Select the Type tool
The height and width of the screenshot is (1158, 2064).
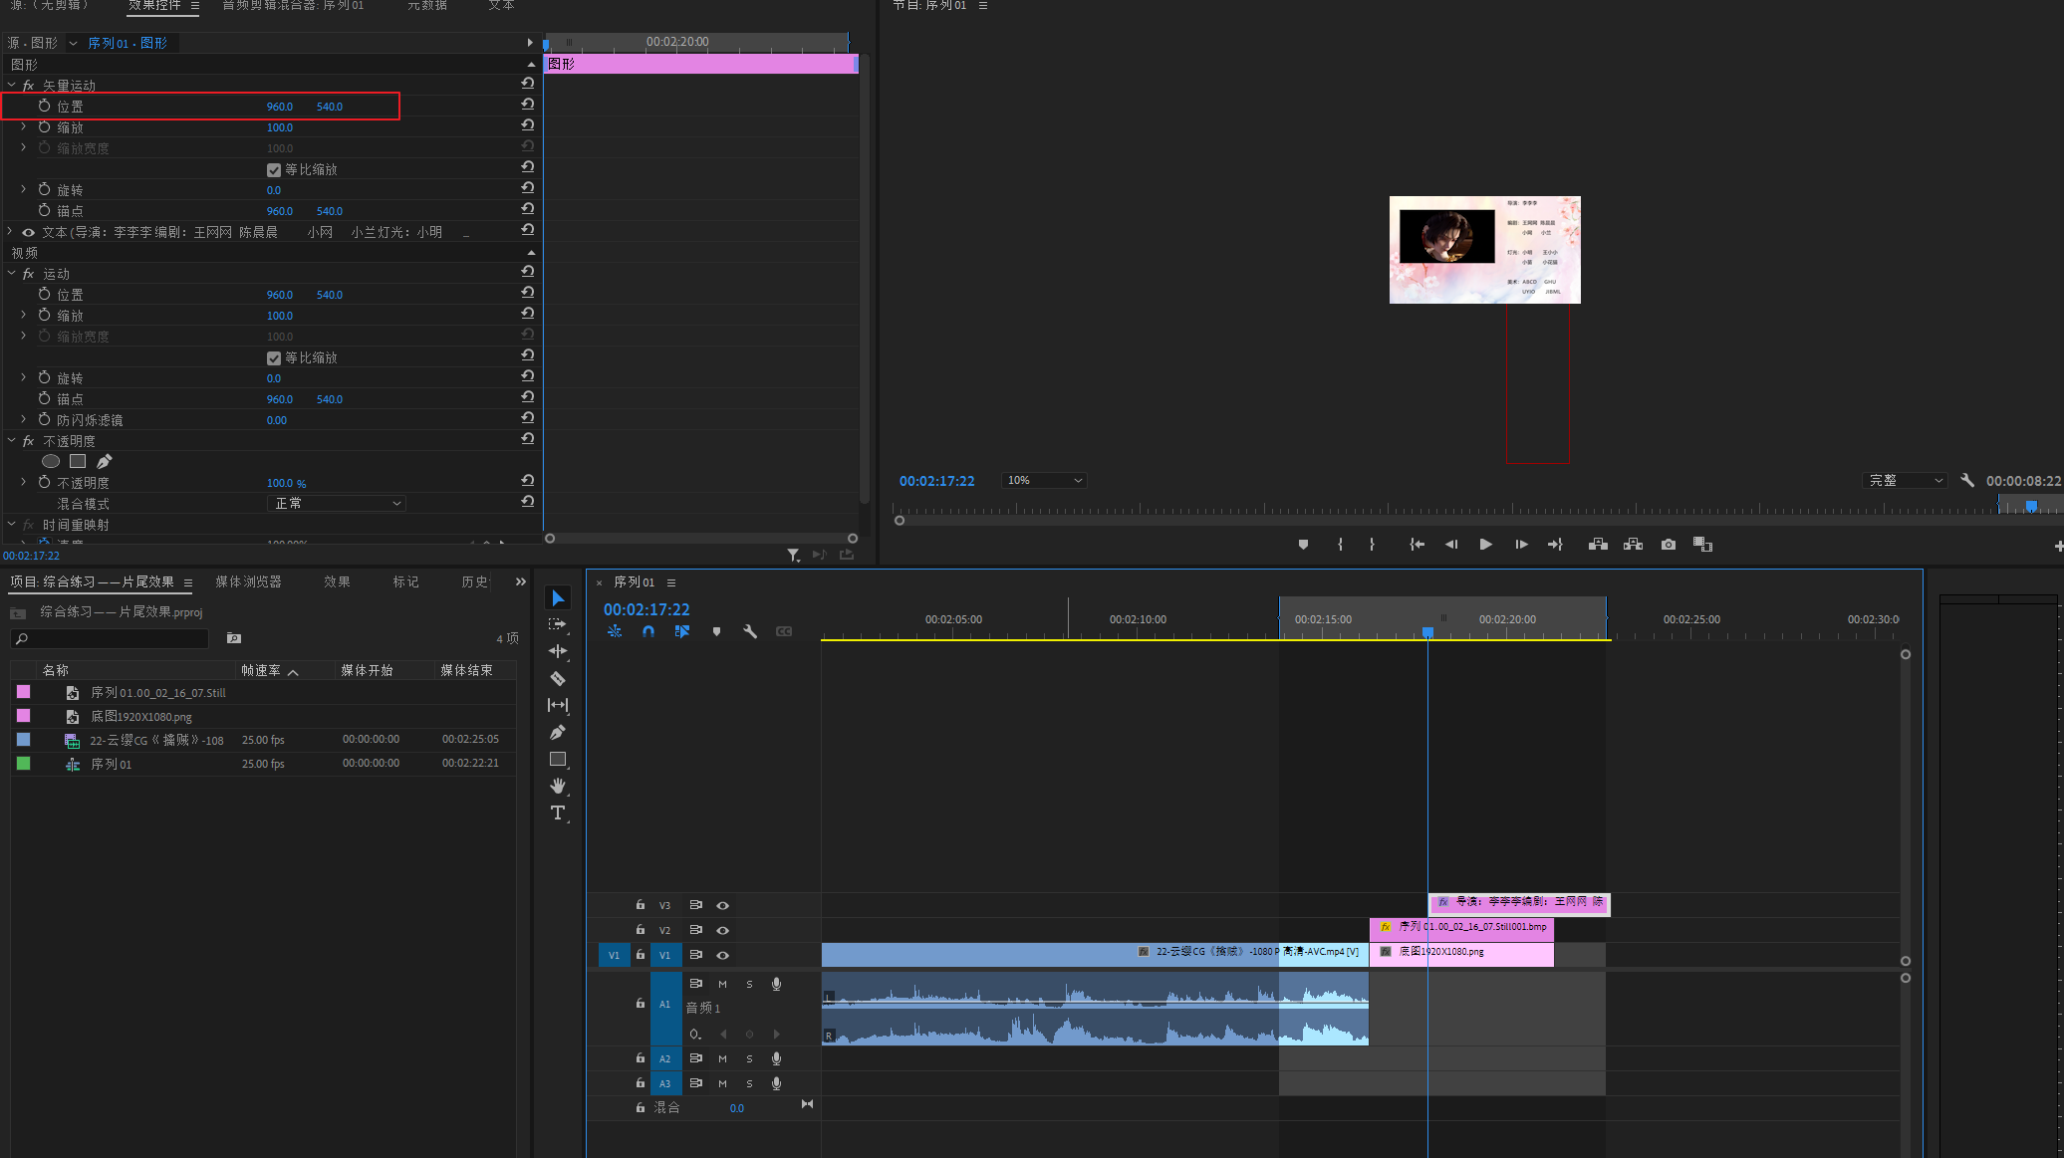[x=558, y=812]
